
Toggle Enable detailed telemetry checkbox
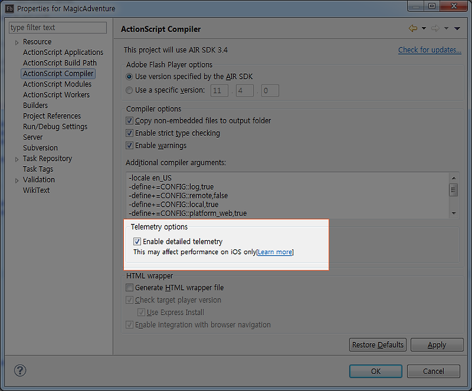coord(137,241)
